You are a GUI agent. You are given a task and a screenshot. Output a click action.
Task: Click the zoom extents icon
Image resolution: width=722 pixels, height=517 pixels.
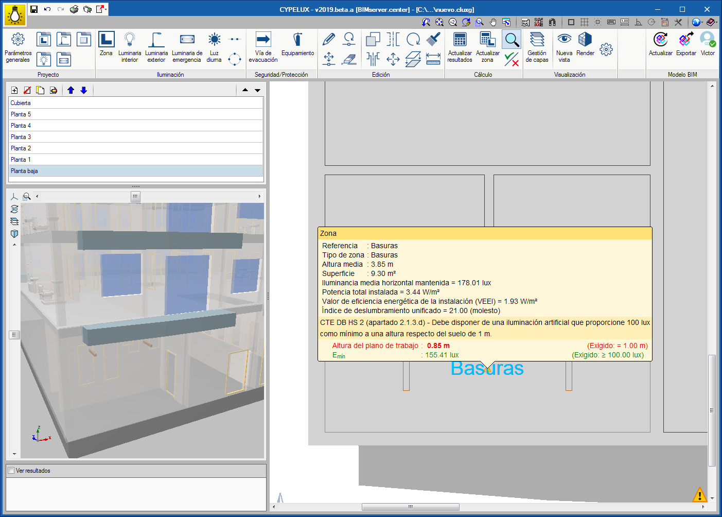pos(439,22)
